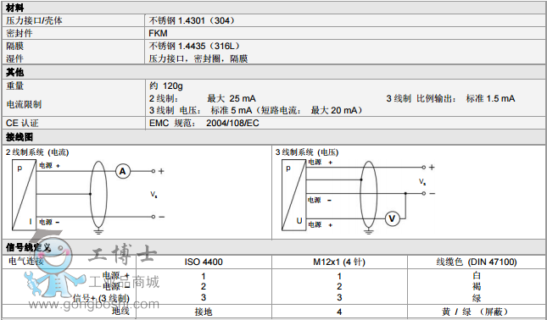Click the 2 线制系统 (电流) diagram title
Image resolution: width=547 pixels, height=320 pixels.
click(37, 152)
